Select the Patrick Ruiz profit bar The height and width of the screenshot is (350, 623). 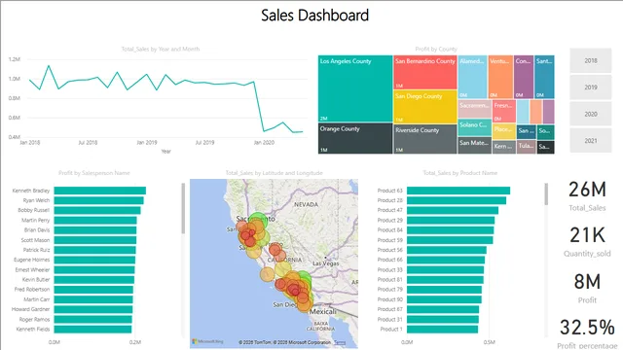(x=94, y=250)
